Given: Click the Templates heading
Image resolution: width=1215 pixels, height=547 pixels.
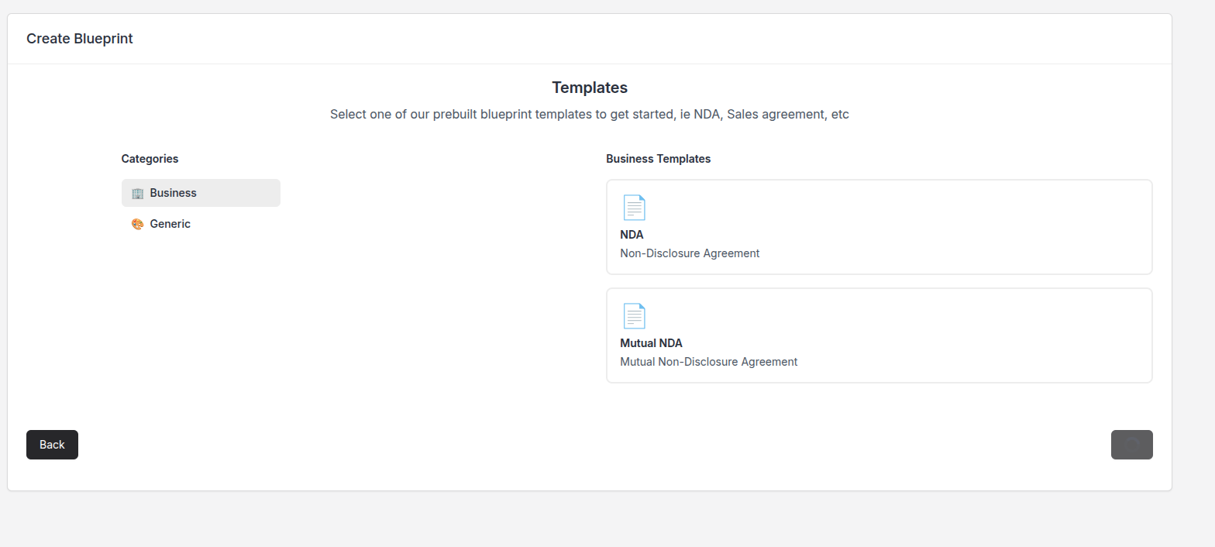Looking at the screenshot, I should [589, 88].
